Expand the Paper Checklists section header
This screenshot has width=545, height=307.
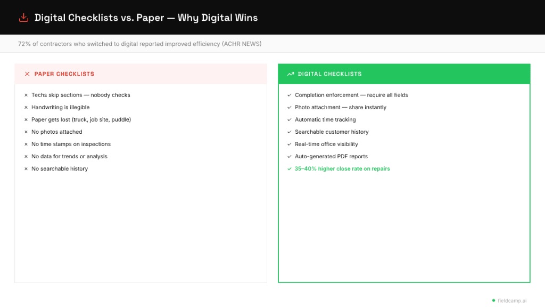(x=66, y=74)
